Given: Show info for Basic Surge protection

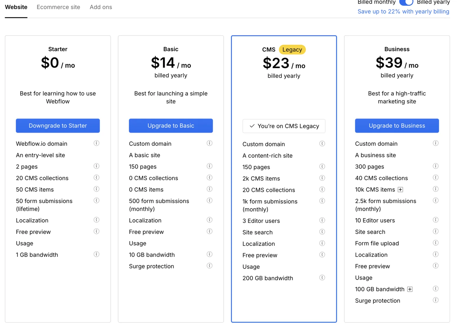Looking at the screenshot, I should [209, 266].
